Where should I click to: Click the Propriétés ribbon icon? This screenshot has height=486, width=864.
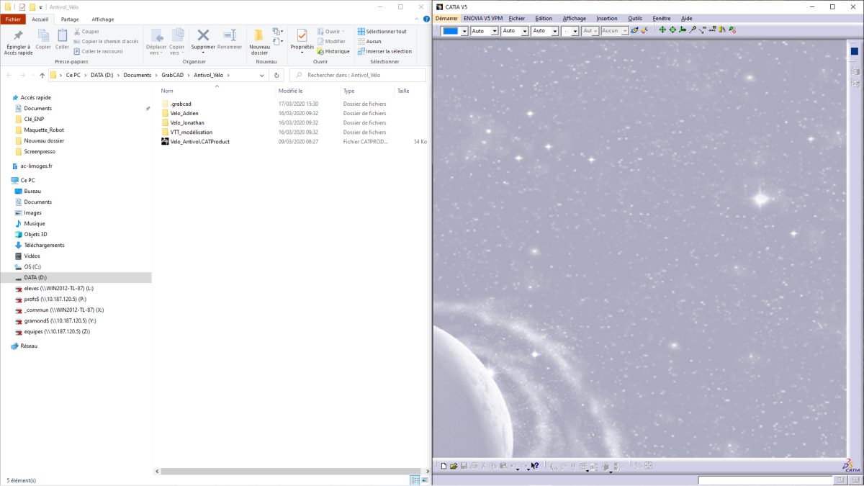(302, 35)
